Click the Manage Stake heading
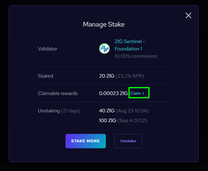Image resolution: width=208 pixels, height=171 pixels. (x=104, y=24)
